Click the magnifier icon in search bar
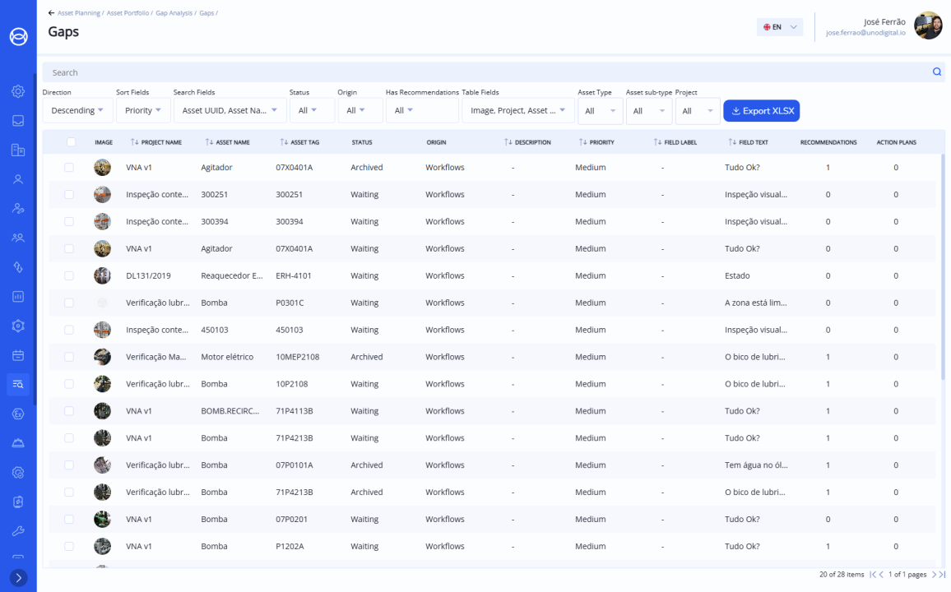Viewport: 951px width, 592px height. click(936, 72)
